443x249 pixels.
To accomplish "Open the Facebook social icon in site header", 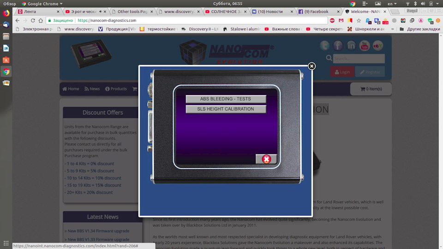I will 338,46.
